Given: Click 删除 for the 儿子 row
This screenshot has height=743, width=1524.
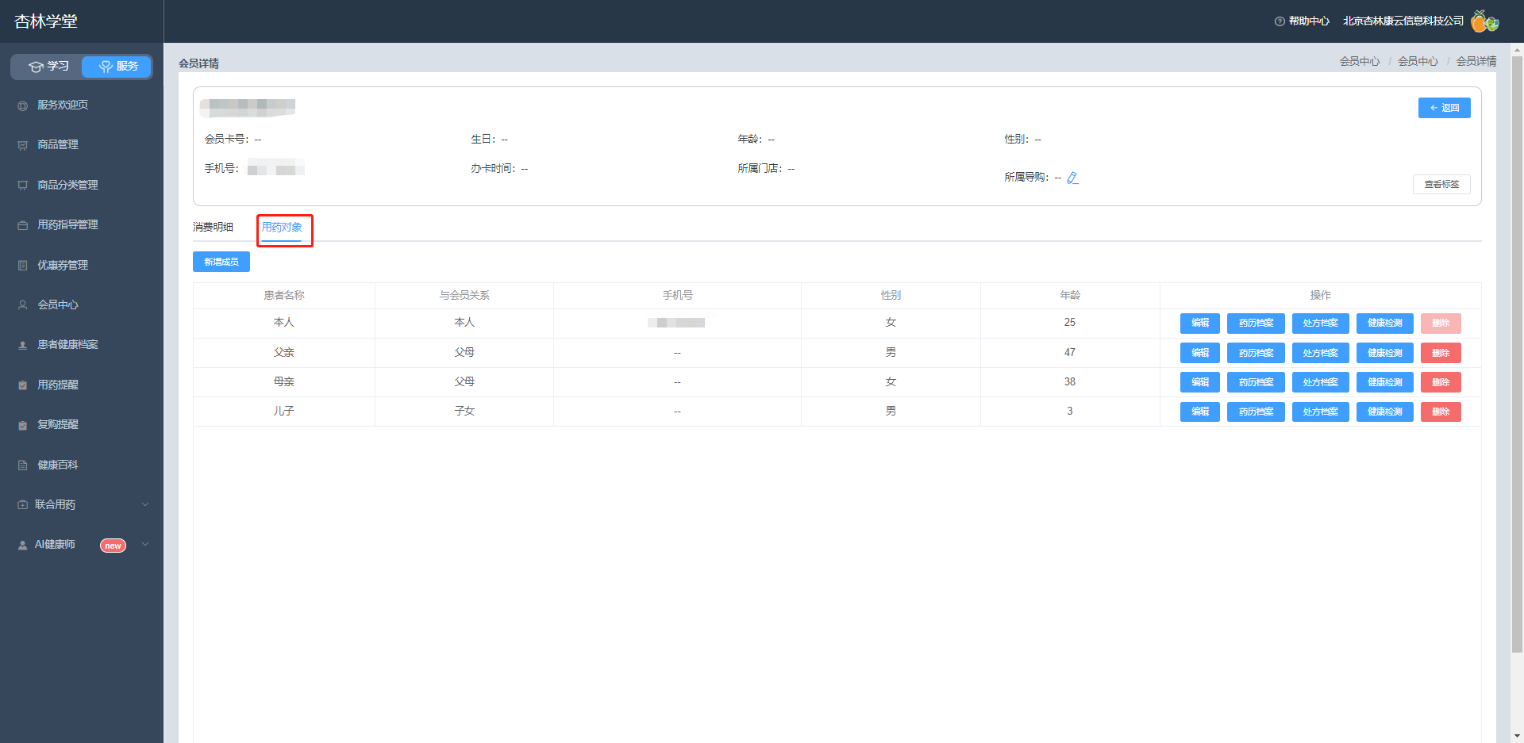Looking at the screenshot, I should point(1441,412).
